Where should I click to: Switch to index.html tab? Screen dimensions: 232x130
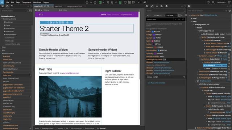point(38,6)
